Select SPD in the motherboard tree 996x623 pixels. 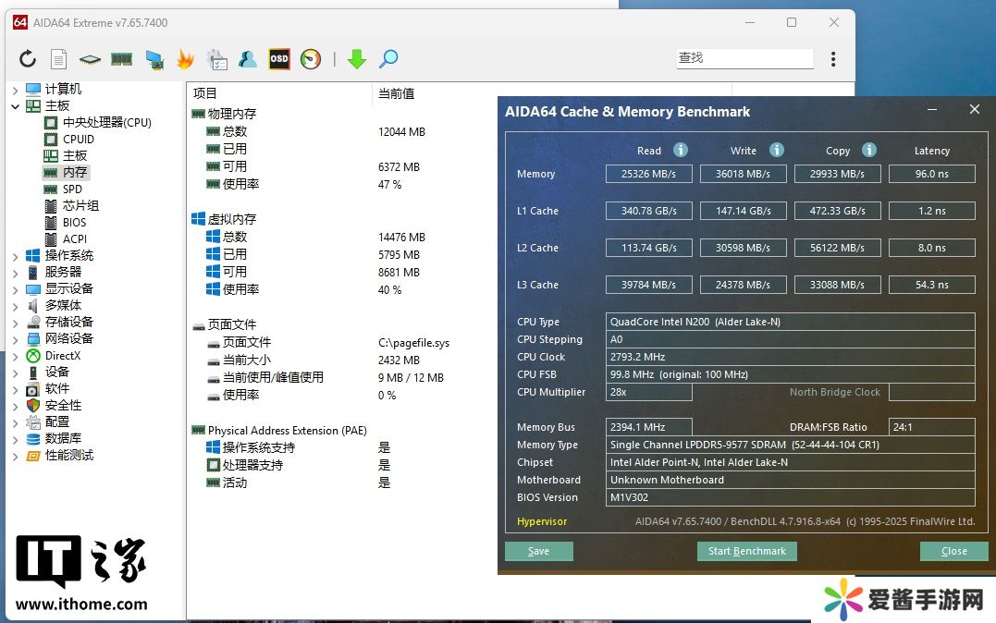tap(71, 189)
